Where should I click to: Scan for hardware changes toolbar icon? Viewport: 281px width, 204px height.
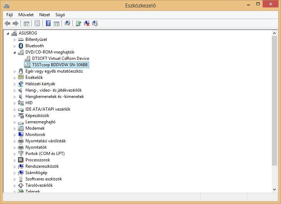tap(68, 23)
